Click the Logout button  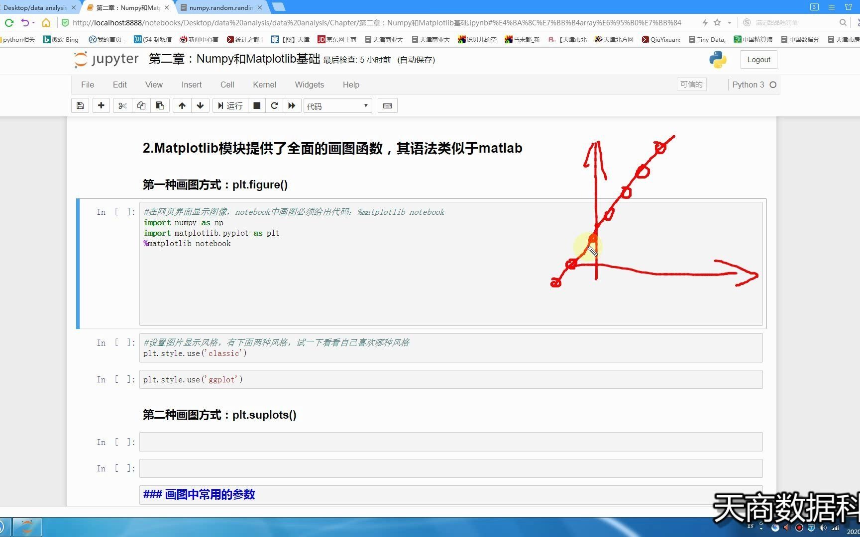click(x=758, y=59)
